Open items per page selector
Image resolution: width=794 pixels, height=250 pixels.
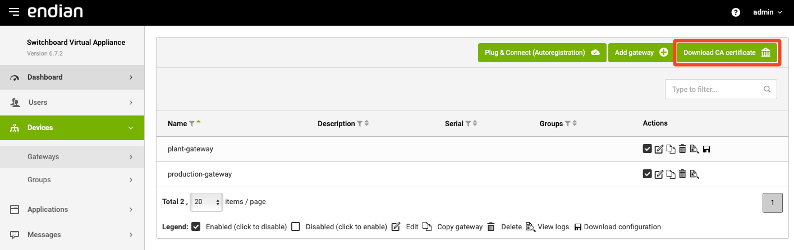206,202
